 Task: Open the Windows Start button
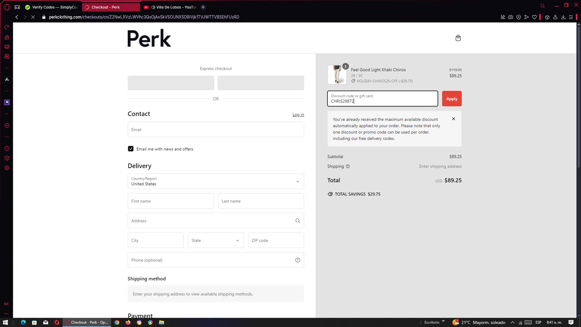pyautogui.click(x=5, y=322)
